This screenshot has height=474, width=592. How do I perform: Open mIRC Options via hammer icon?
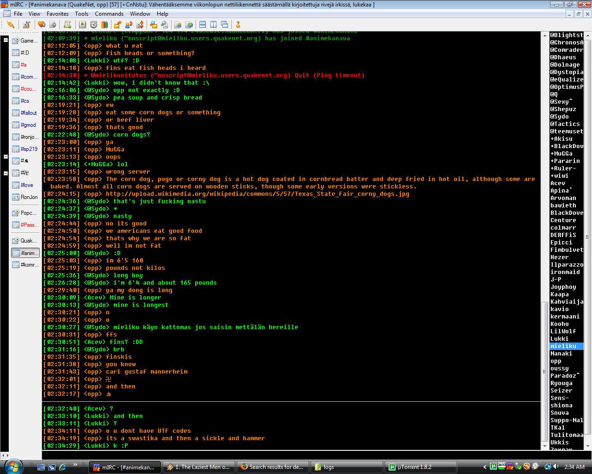point(27,25)
